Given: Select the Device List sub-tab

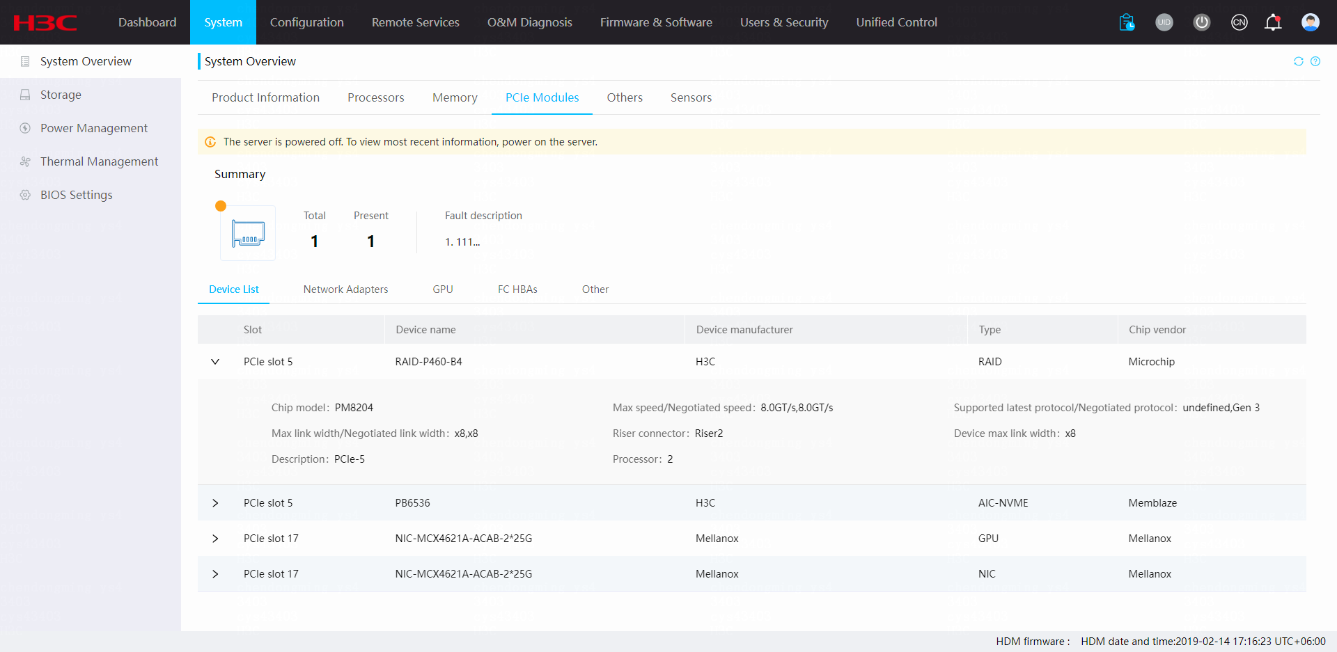Looking at the screenshot, I should [x=234, y=289].
